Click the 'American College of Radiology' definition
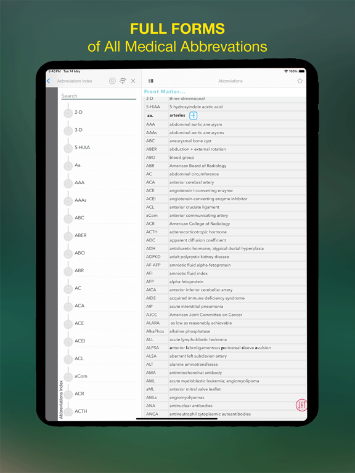 [200, 224]
